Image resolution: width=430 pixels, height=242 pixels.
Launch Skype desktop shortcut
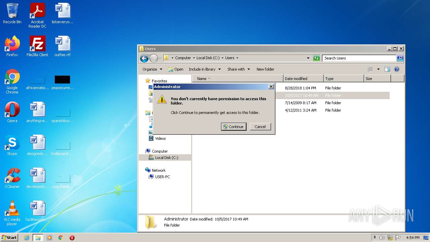(12, 145)
